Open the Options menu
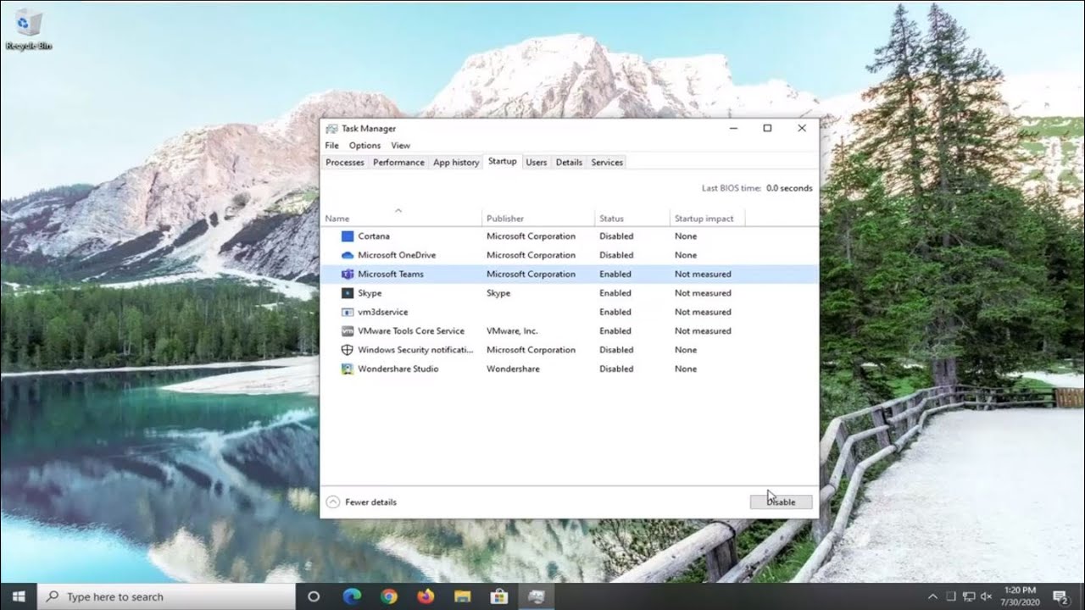The image size is (1085, 610). 364,146
